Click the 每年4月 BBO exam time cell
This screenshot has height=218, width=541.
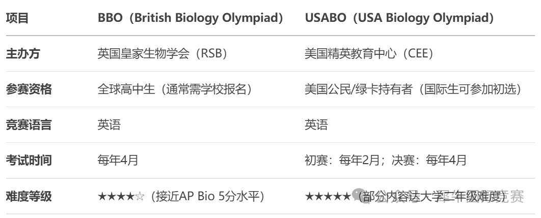[118, 161]
